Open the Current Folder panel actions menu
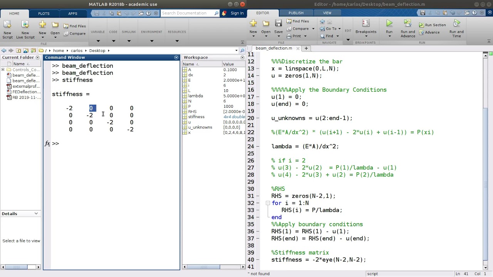This screenshot has width=493, height=277. [x=37, y=57]
